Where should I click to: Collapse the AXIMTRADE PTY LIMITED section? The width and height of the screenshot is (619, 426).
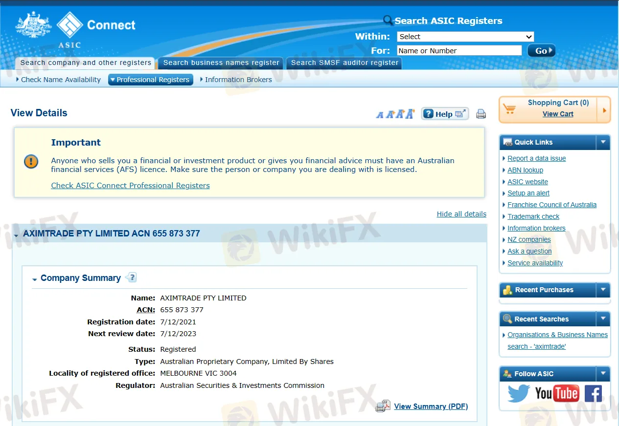[16, 235]
